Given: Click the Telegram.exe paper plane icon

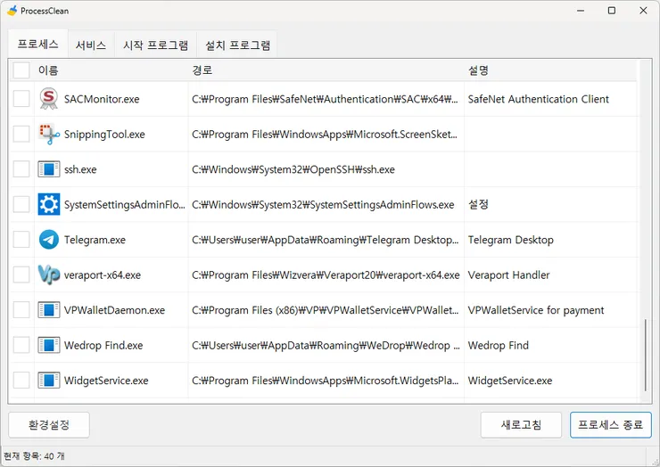Looking at the screenshot, I should (49, 240).
